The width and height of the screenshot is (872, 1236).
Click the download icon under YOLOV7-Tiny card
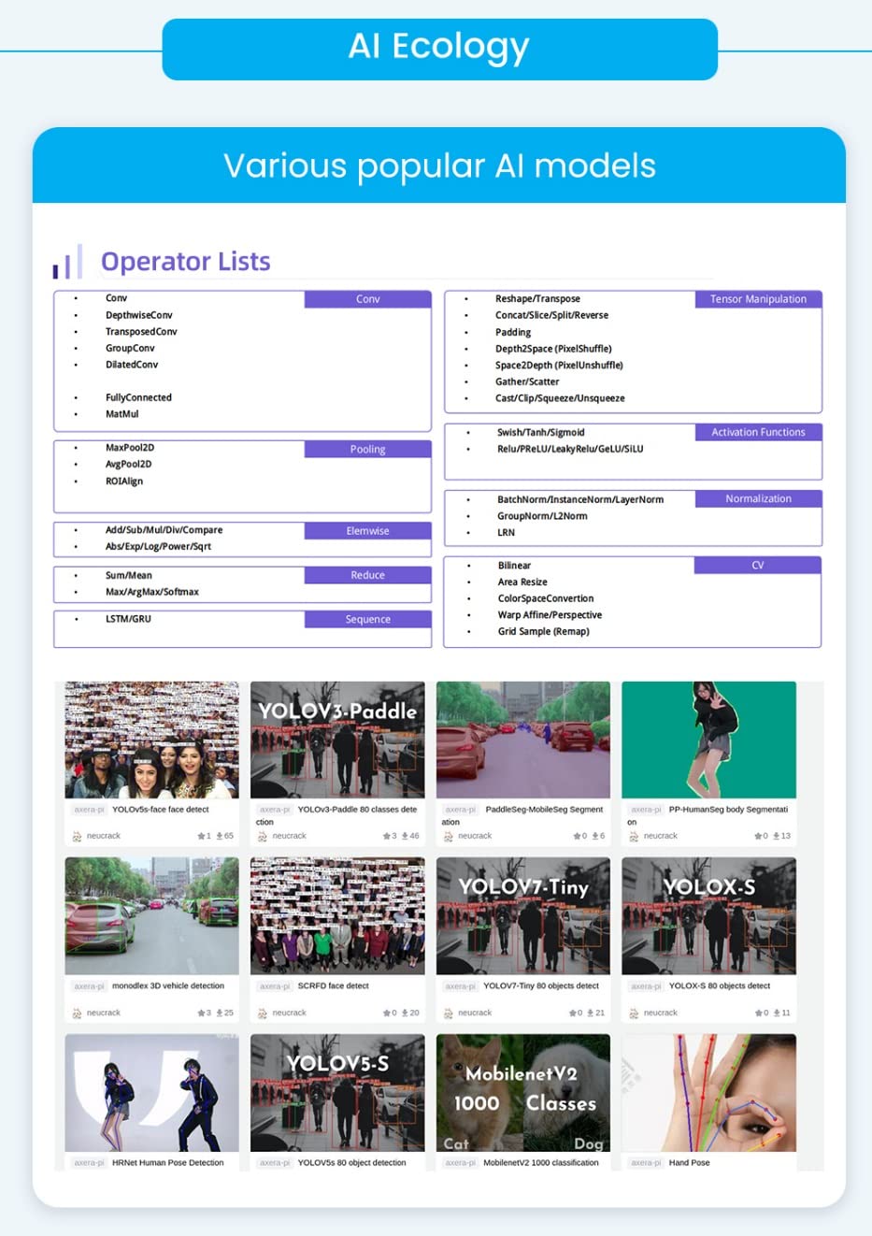(591, 1013)
